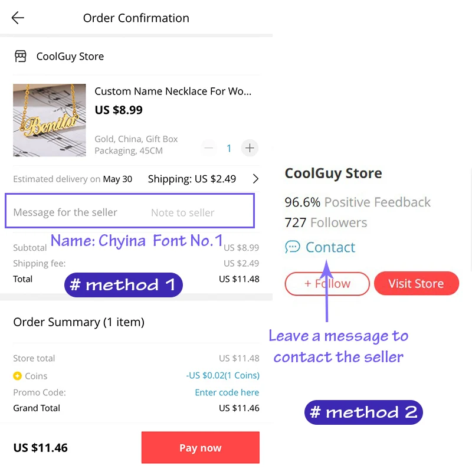Click the 96.6% Positive Feedback text
The width and height of the screenshot is (472, 472).
point(358,202)
